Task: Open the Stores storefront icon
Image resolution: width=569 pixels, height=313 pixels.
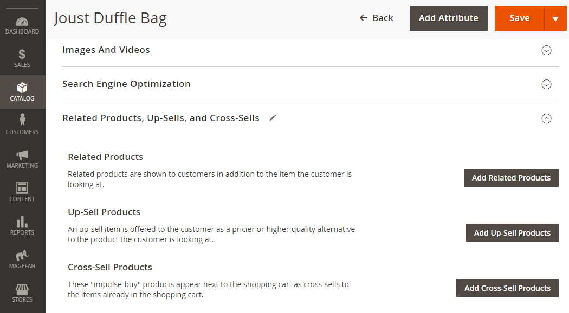Action: point(22,289)
